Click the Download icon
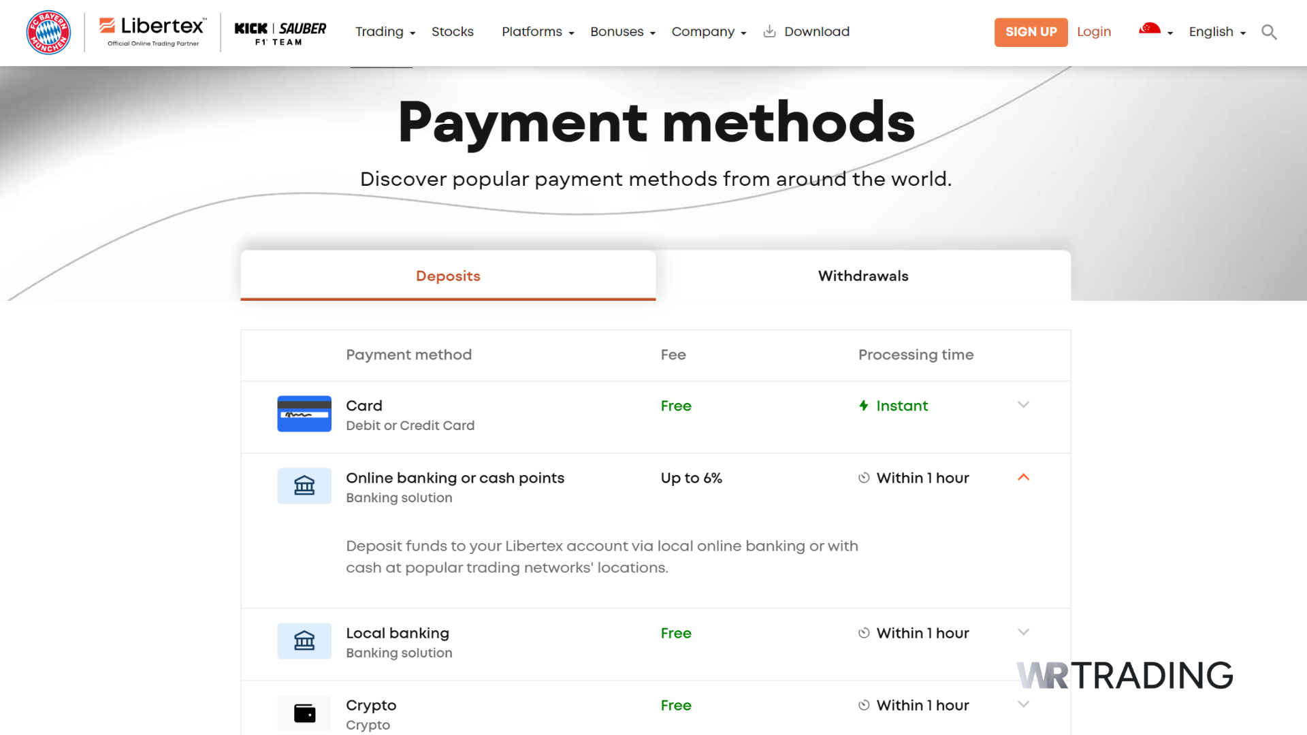The image size is (1307, 735). (769, 31)
